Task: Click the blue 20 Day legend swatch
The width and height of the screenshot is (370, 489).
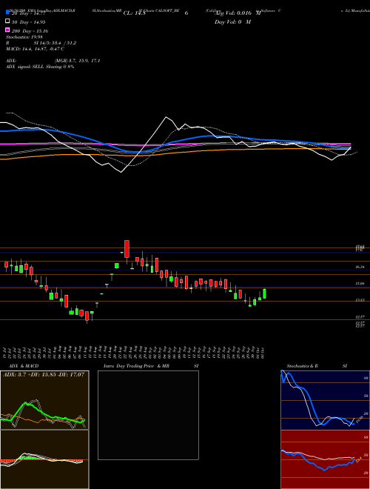Action: coord(7,12)
